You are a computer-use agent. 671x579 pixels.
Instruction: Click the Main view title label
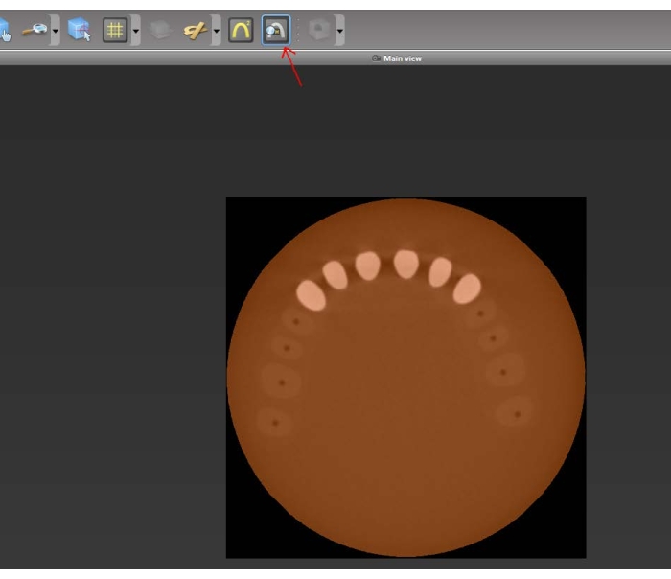(403, 58)
